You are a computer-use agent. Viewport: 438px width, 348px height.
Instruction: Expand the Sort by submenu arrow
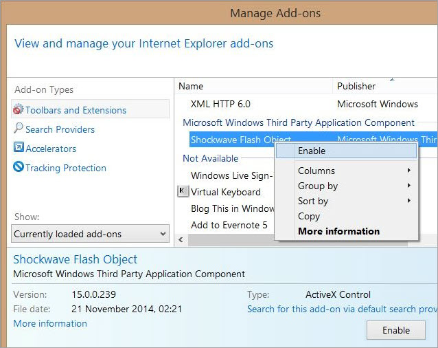coord(409,201)
